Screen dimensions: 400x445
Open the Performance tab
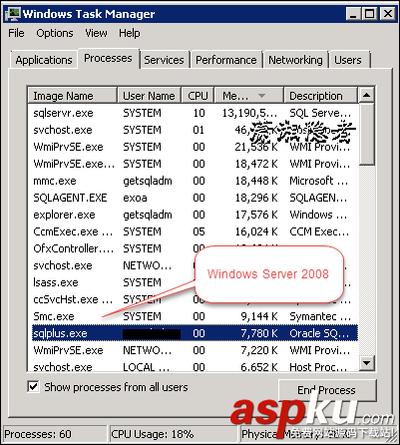click(x=226, y=60)
